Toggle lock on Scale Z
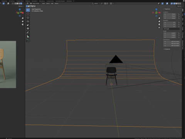Viewport: 185px width, 139px height. (179, 37)
